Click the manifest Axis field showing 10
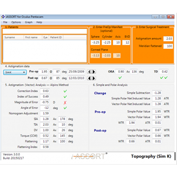This screenshot has width=177, height=177. pos(117,42)
